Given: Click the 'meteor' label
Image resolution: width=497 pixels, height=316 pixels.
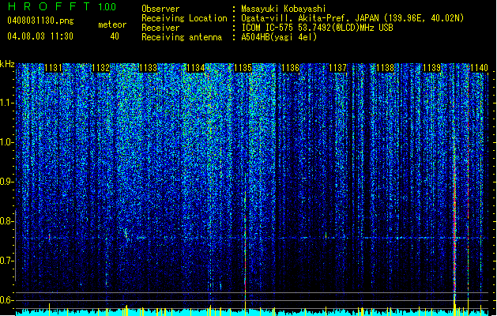Looking at the screenshot, I should tap(112, 24).
